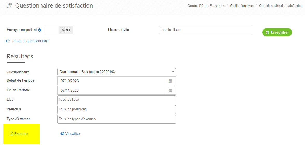Open the calendar picker for Début de Période
Viewport: 305px width, 147px height.
[x=171, y=81]
